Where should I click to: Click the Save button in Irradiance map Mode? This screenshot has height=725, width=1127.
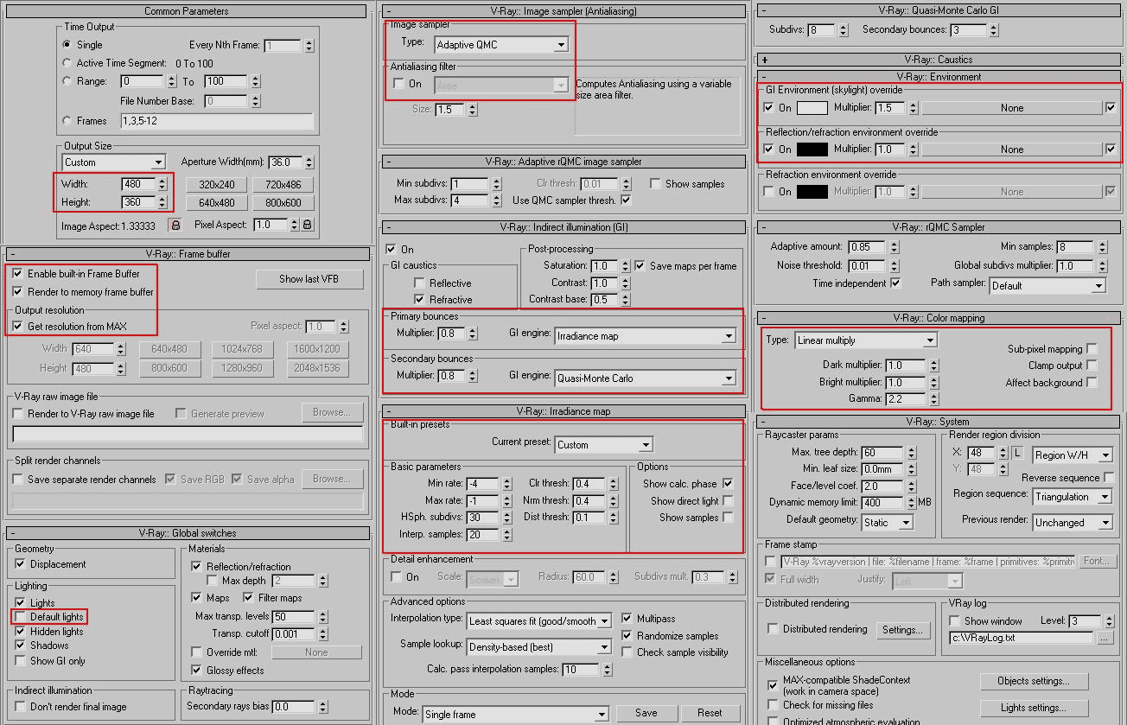pos(646,713)
